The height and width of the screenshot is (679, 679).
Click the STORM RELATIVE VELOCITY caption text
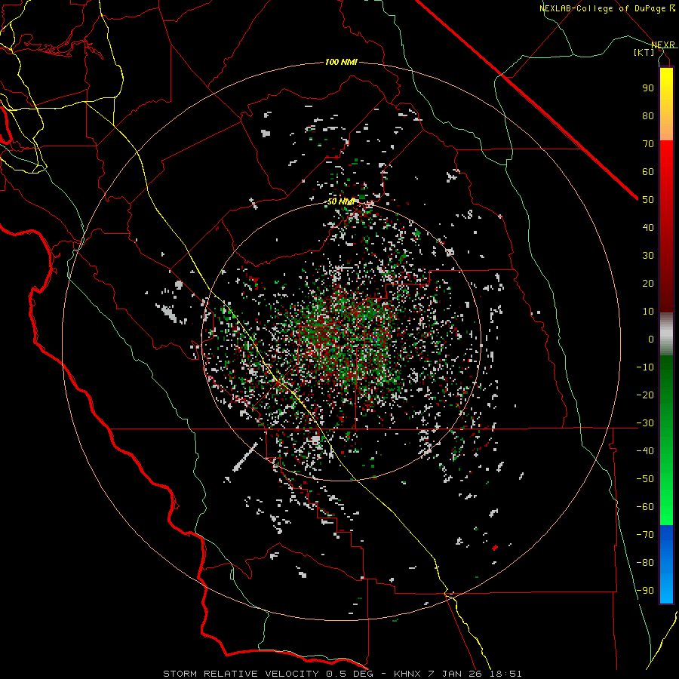pos(241,674)
